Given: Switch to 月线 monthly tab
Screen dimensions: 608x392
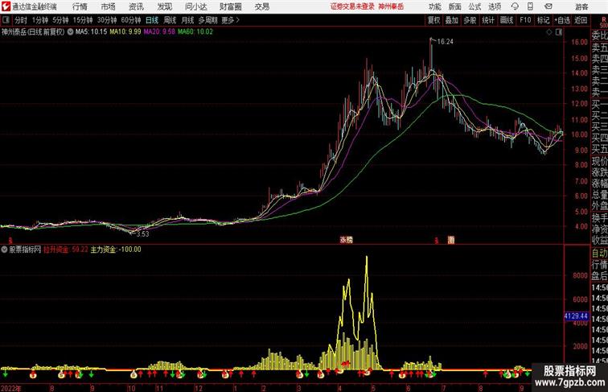Looking at the screenshot, I should tap(187, 20).
